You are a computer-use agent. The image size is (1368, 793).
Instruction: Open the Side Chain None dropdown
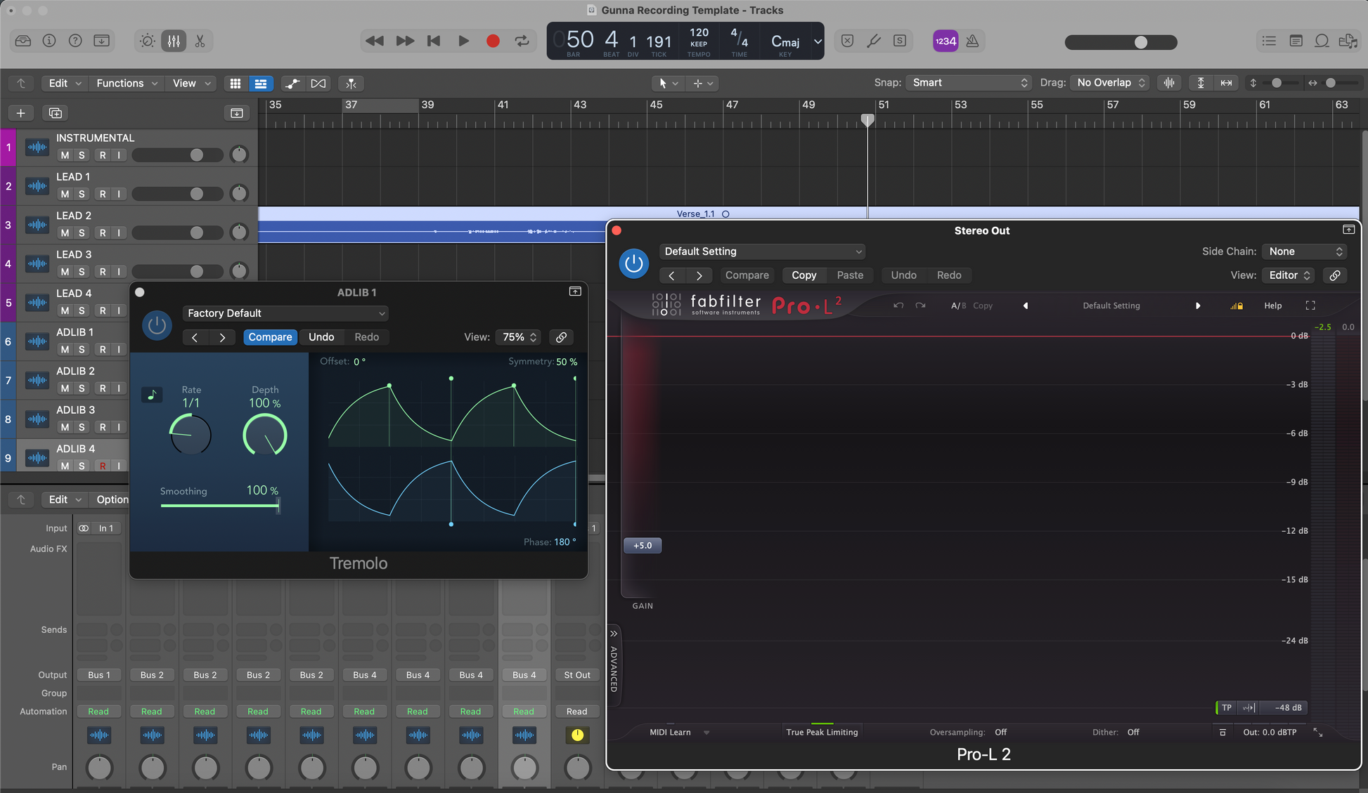point(1305,251)
